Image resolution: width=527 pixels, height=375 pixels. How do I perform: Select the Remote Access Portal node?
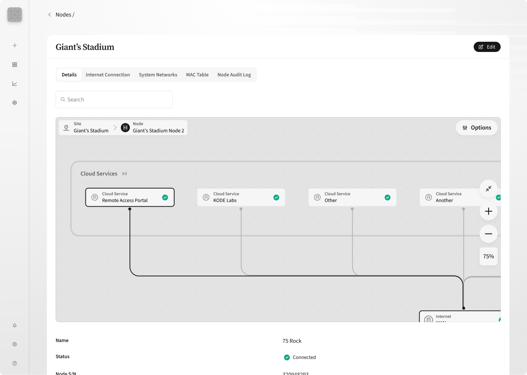pos(130,197)
